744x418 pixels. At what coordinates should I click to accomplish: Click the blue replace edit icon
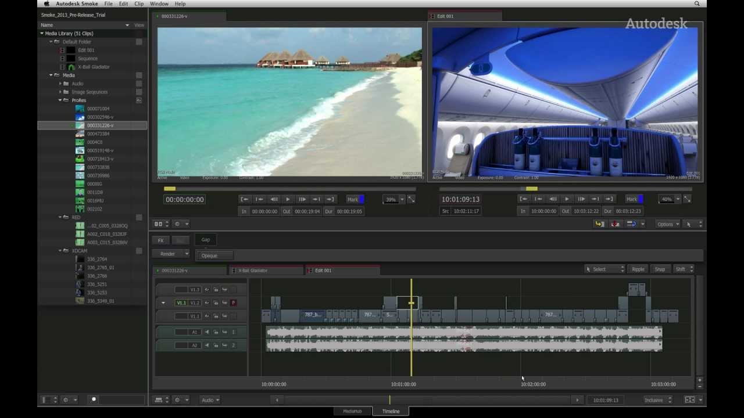pos(631,224)
